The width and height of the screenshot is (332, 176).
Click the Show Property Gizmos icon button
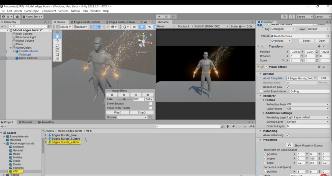point(289,145)
